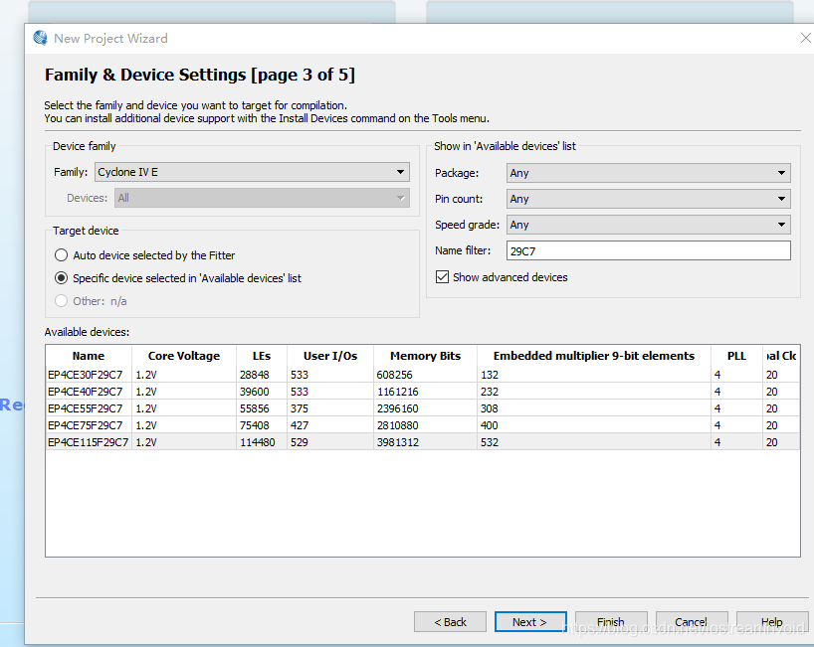
Task: Click User I/Os value 427
Action: (300, 425)
